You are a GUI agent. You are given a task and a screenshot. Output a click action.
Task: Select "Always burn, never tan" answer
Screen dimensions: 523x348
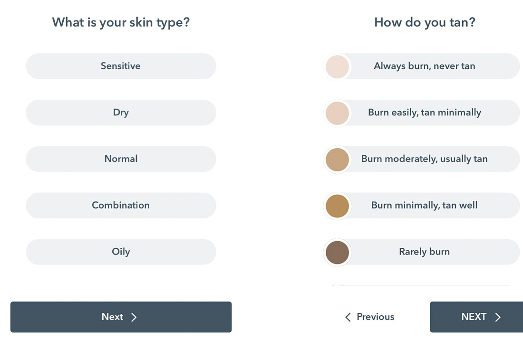click(x=425, y=66)
